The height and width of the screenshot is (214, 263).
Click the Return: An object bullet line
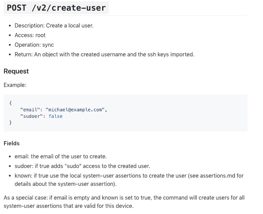pyautogui.click(x=104, y=55)
